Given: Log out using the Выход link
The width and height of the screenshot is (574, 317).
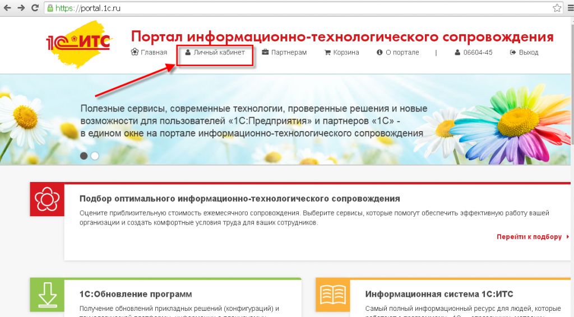Looking at the screenshot, I should (524, 53).
